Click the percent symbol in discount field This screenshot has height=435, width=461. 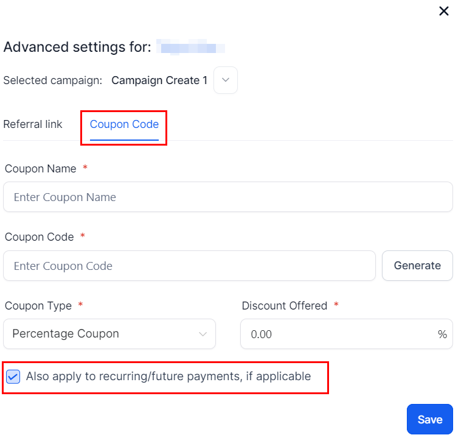pyautogui.click(x=442, y=334)
